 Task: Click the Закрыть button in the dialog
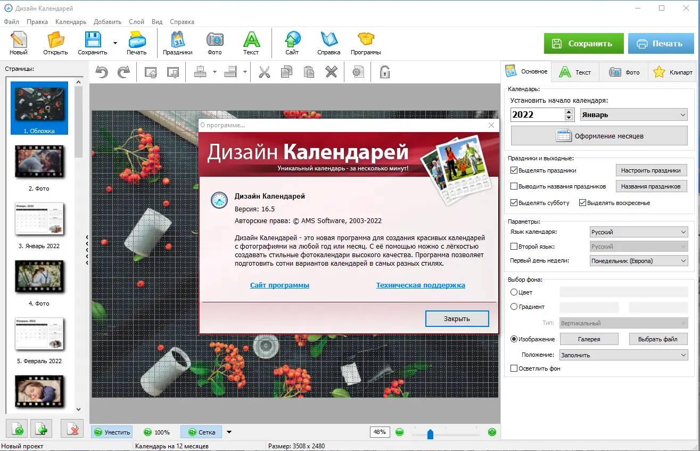pos(457,318)
